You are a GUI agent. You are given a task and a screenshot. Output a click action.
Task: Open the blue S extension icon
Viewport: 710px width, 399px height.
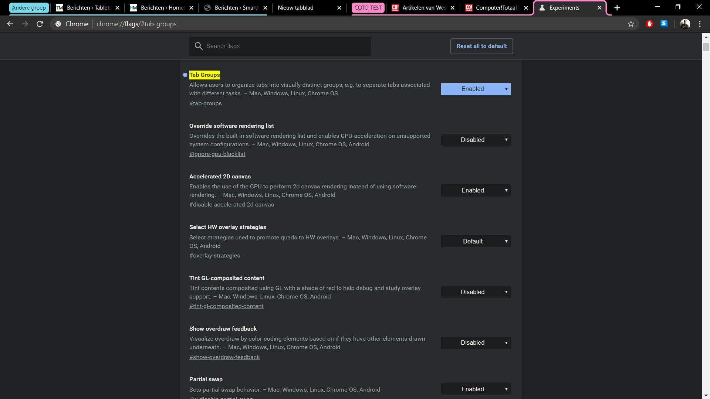tap(664, 24)
